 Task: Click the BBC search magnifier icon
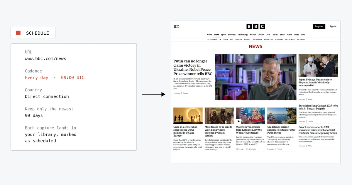tap(178, 26)
